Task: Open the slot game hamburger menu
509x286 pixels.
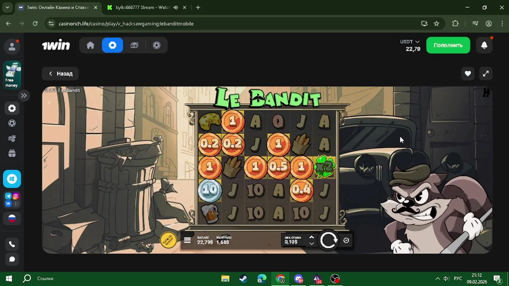Action: (x=187, y=240)
